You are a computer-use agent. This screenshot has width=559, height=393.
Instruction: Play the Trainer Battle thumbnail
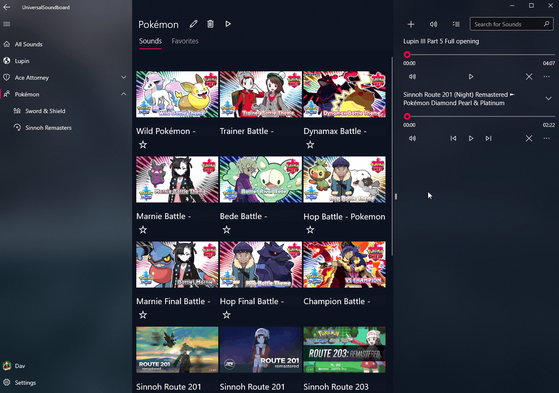click(x=261, y=94)
